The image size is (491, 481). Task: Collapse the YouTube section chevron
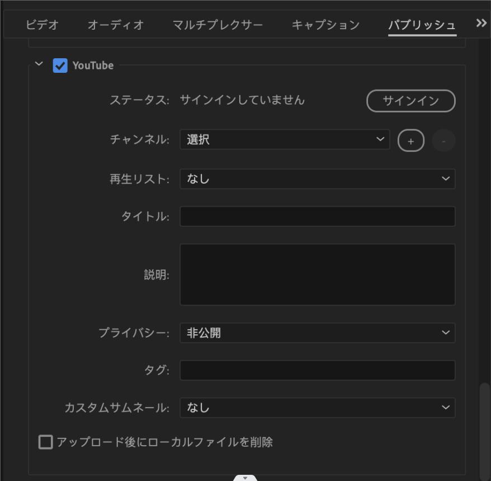pyautogui.click(x=39, y=64)
